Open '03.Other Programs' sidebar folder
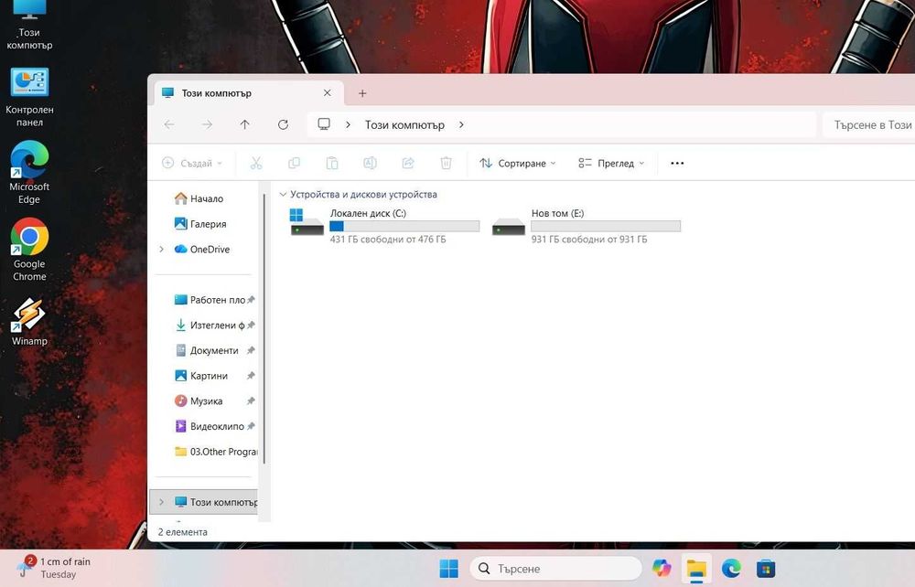The height and width of the screenshot is (587, 915). [215, 452]
